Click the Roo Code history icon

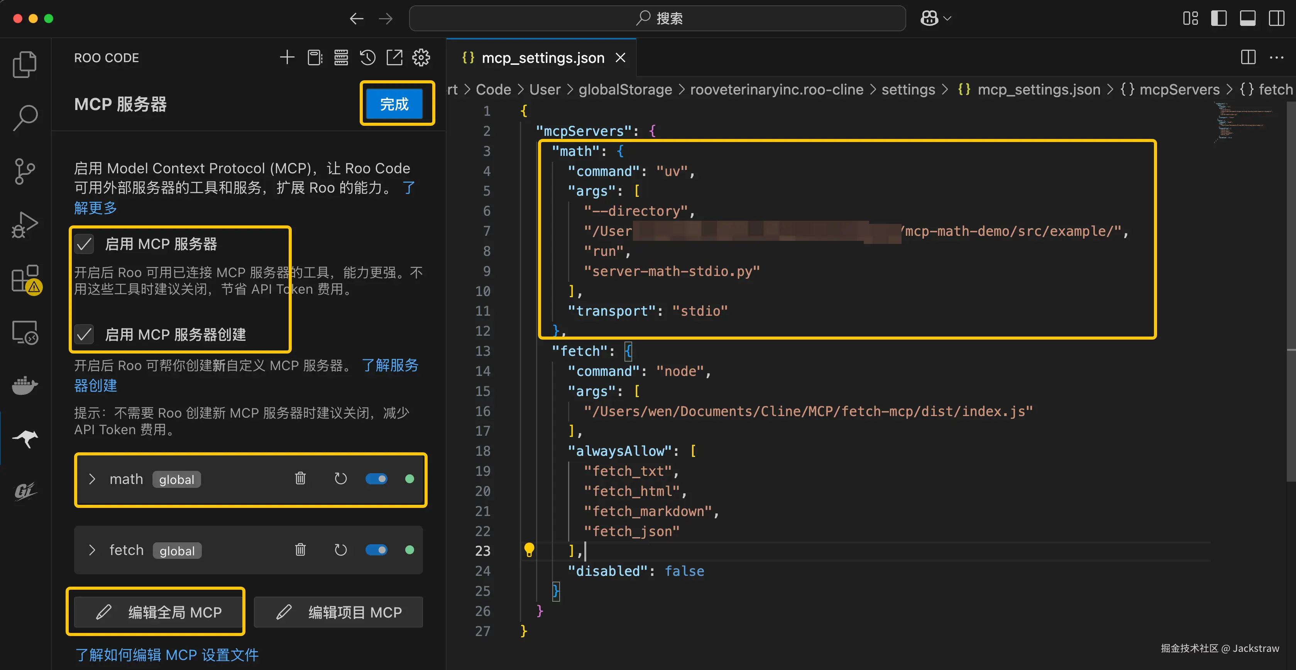coord(368,58)
